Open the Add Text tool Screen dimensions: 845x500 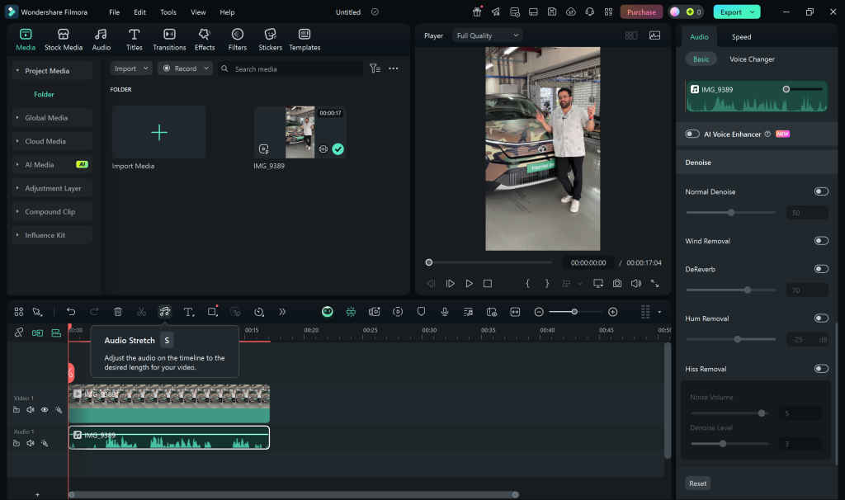click(x=188, y=311)
